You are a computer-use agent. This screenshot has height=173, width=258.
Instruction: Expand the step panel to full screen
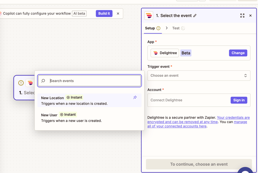pos(242,16)
